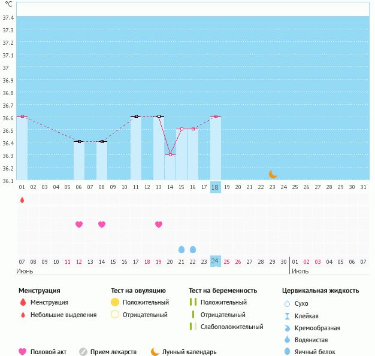Click the pink heart icon in the legend

click(x=23, y=352)
